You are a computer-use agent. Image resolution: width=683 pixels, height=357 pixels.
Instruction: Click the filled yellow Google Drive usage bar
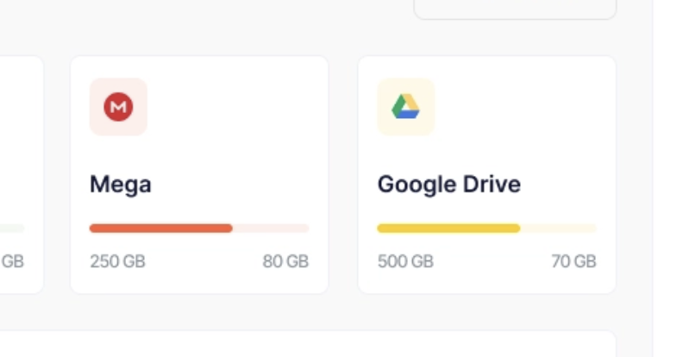tap(448, 229)
